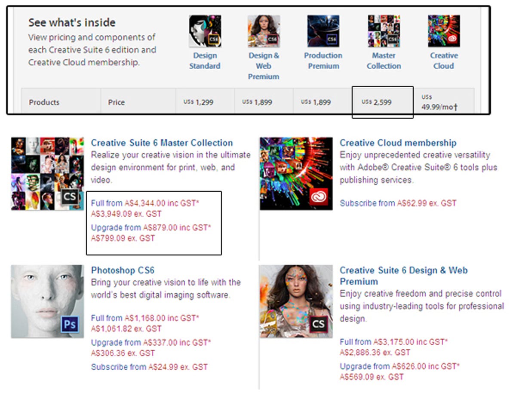Click Photoshop CS6 Subscribe from A$24.99 link
Screen dimensions: 516x393
(x=149, y=367)
